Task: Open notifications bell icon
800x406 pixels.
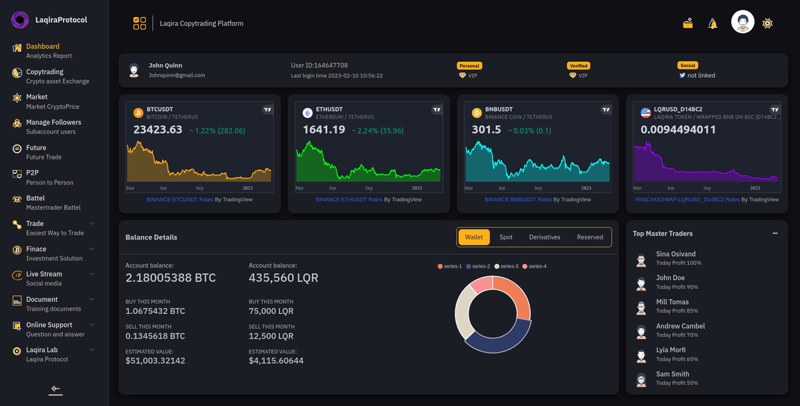Action: [713, 23]
